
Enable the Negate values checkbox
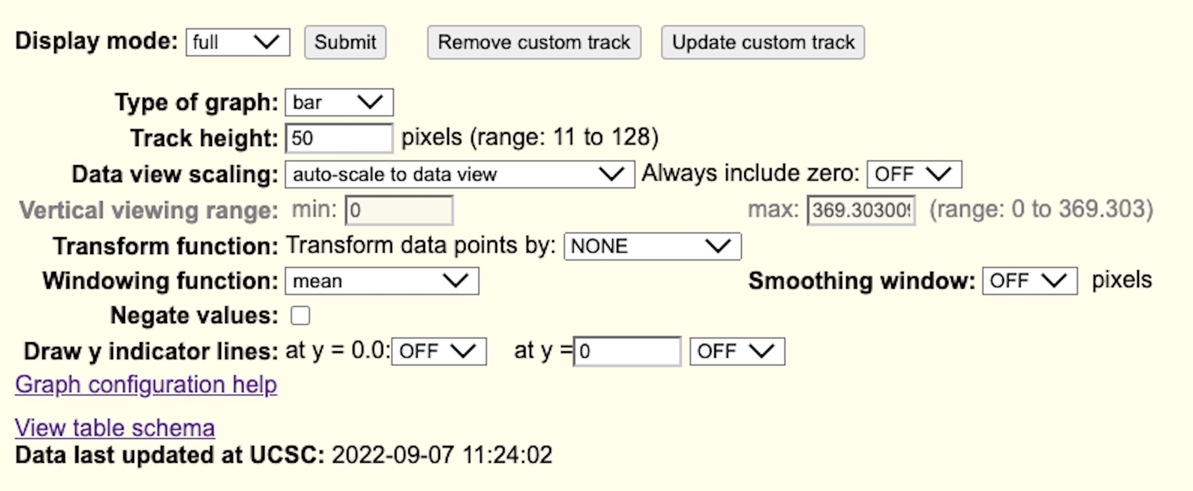click(301, 316)
